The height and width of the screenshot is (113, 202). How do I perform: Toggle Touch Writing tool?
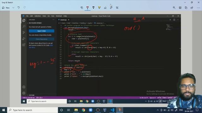(82, 8)
